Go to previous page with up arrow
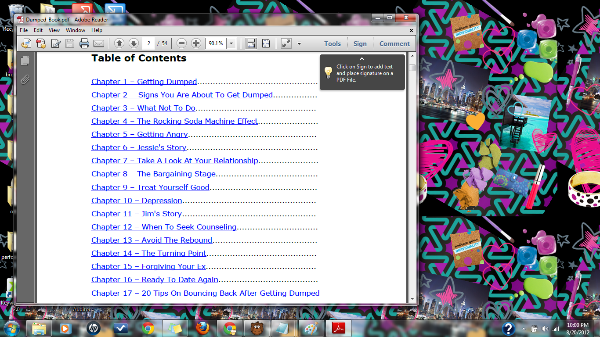600x337 pixels. (x=119, y=43)
